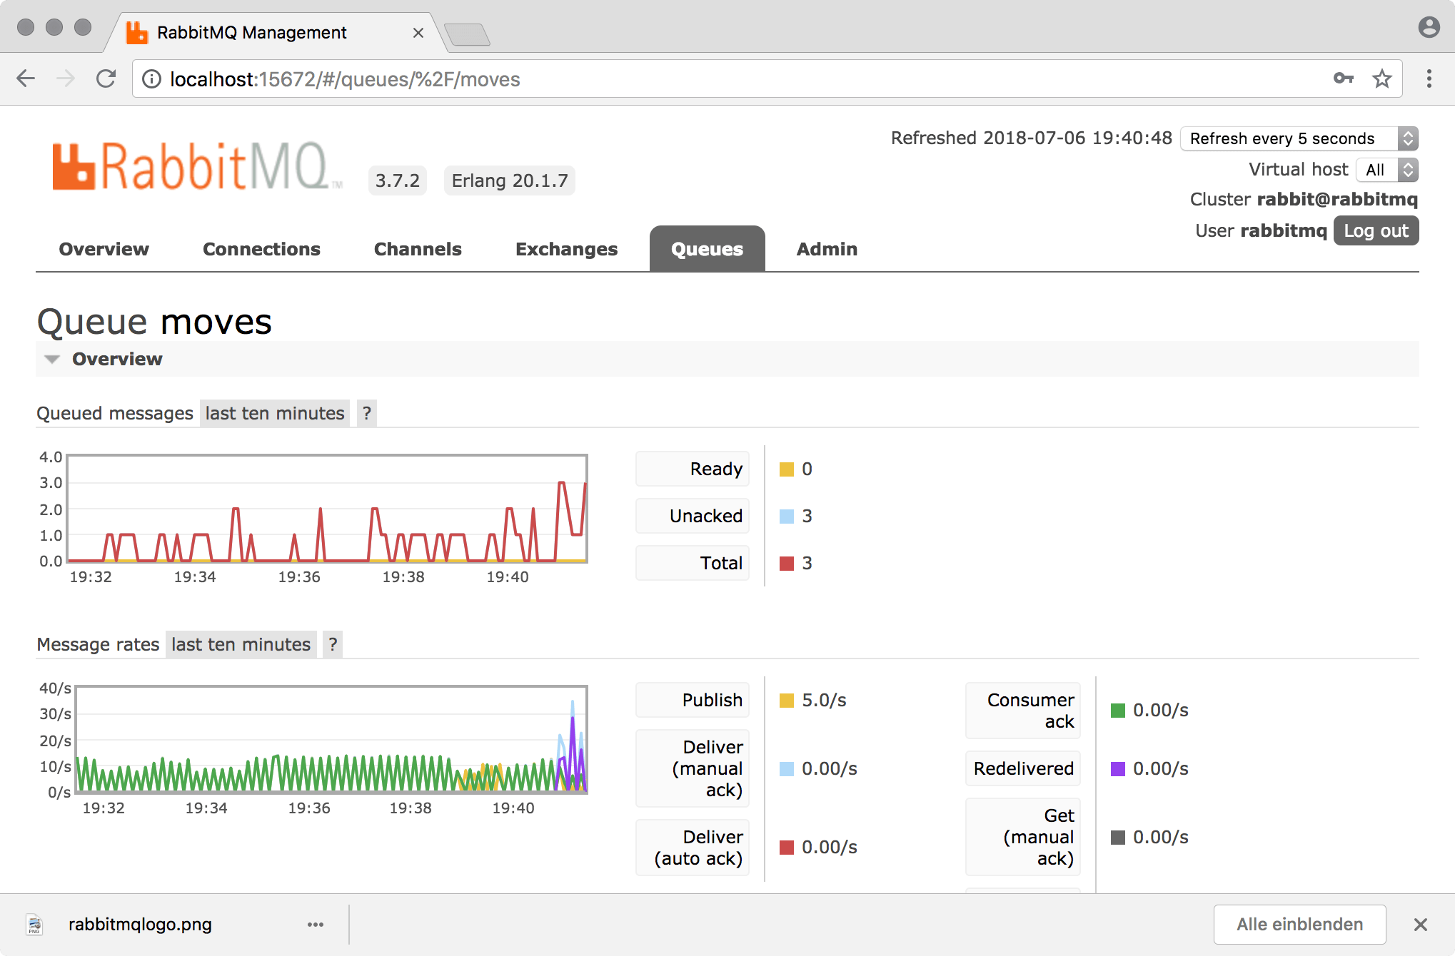
Task: Click the red Total color swatch
Action: tap(787, 564)
